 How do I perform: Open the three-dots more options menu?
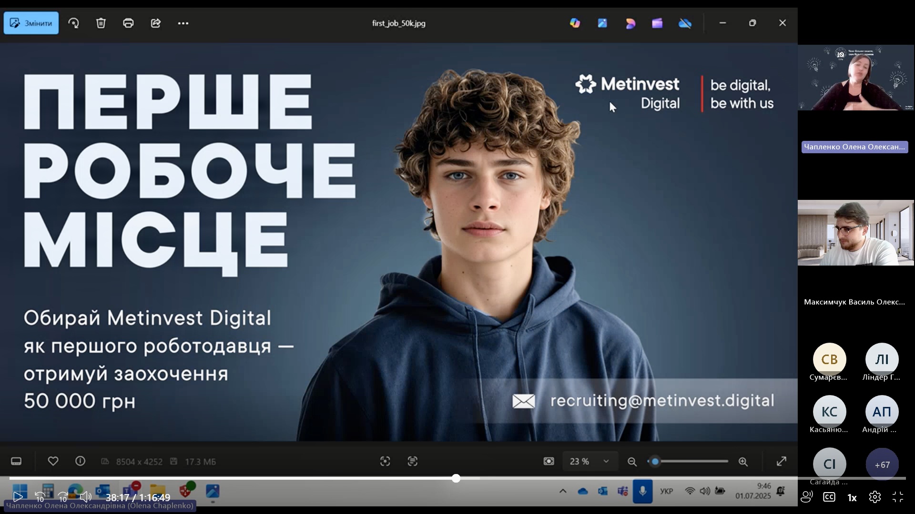(x=183, y=23)
